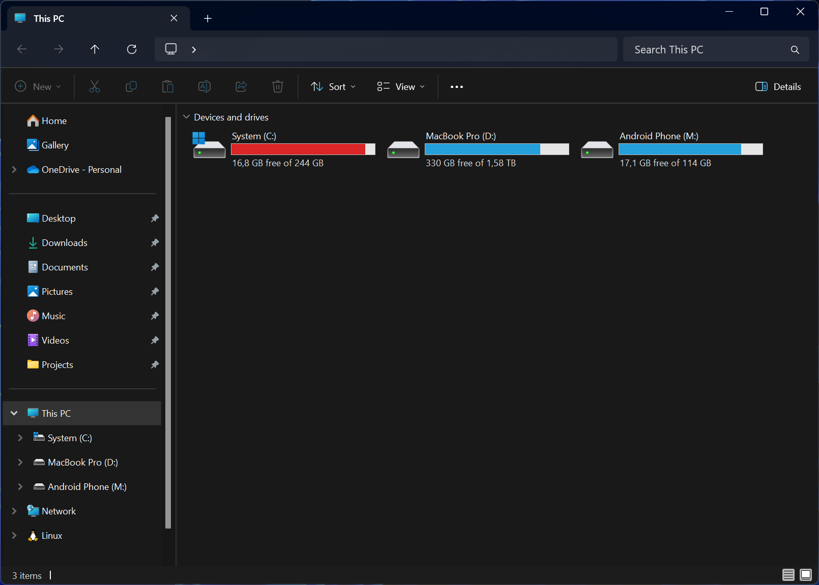Switch to large thumbnails view icon in status bar

coord(806,575)
